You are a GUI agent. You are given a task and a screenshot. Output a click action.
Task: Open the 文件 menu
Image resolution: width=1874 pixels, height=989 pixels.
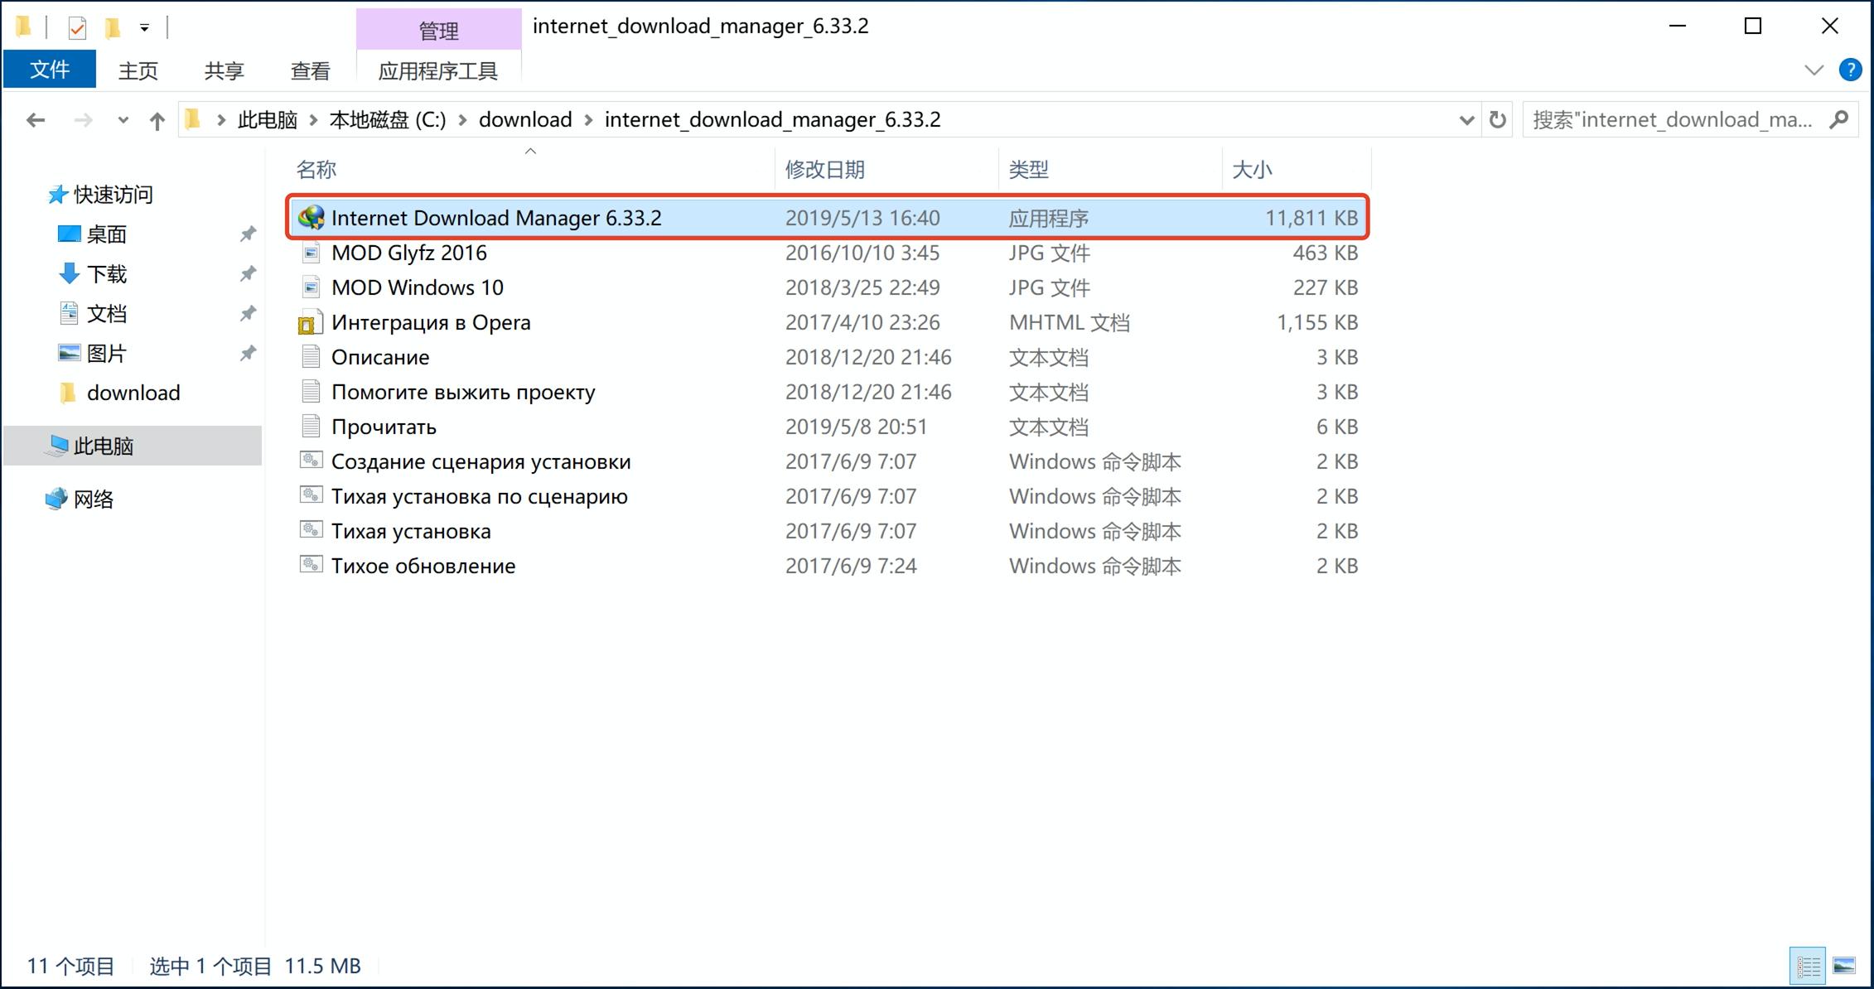click(x=50, y=70)
